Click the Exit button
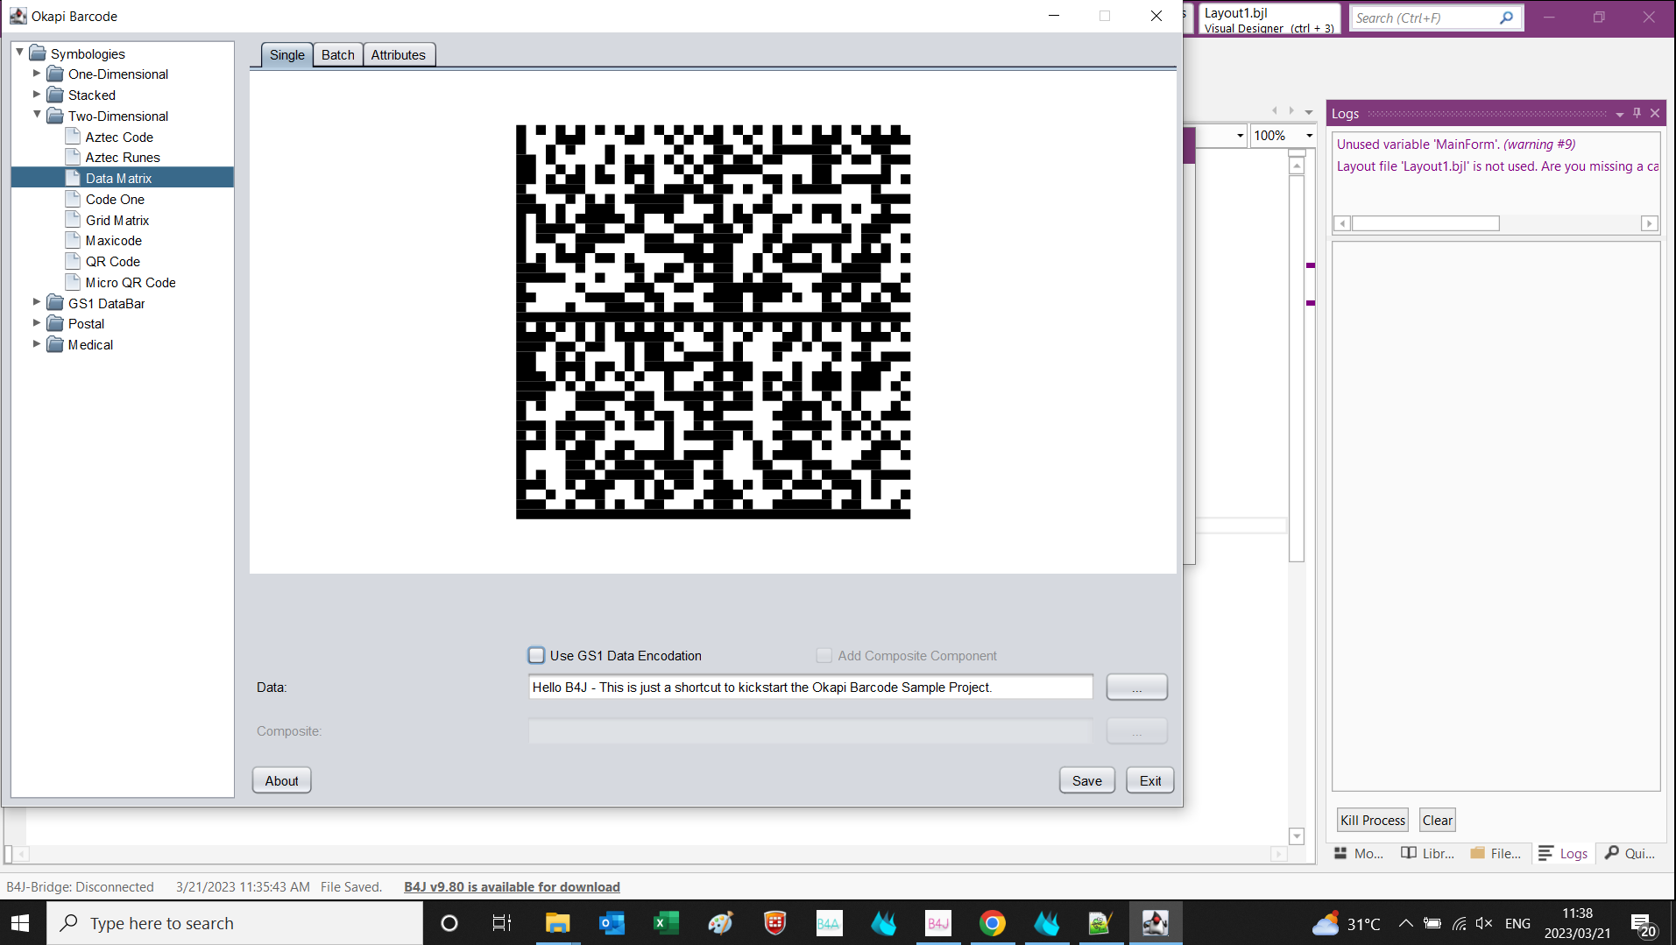The image size is (1676, 945). point(1149,780)
